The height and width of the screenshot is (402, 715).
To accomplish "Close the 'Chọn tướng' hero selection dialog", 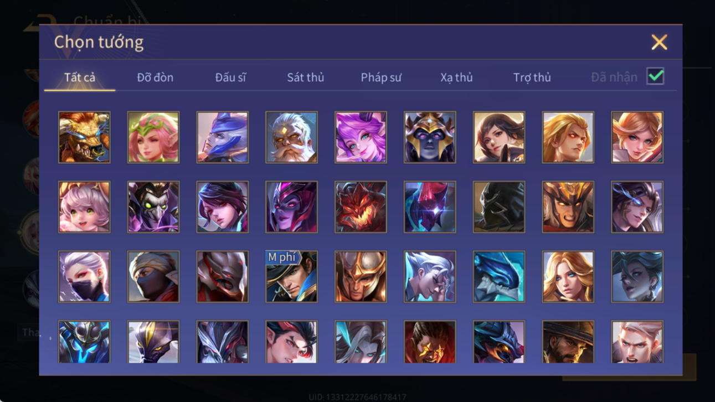I will 659,42.
